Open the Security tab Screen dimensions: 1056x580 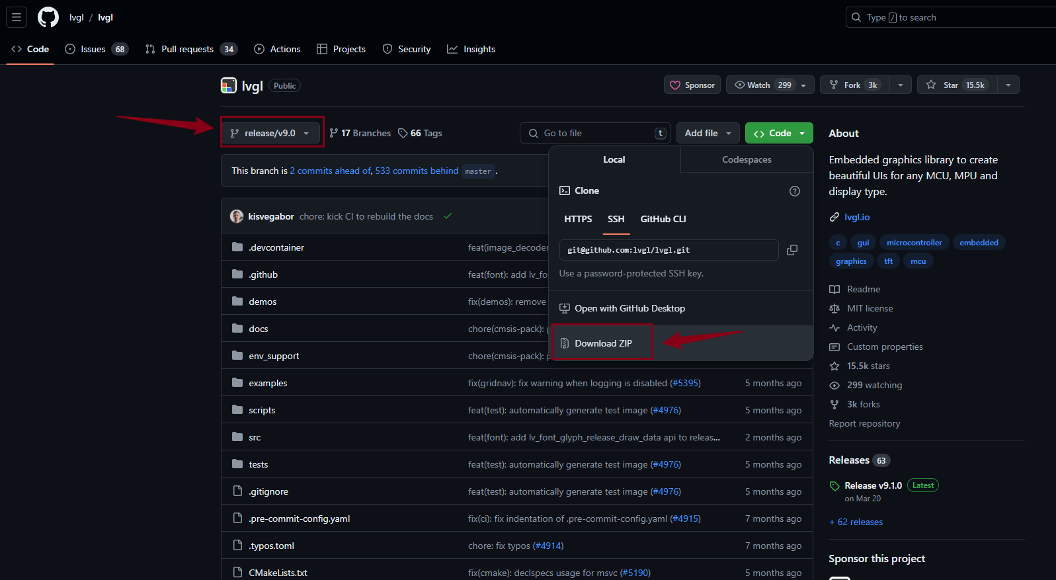click(x=407, y=49)
